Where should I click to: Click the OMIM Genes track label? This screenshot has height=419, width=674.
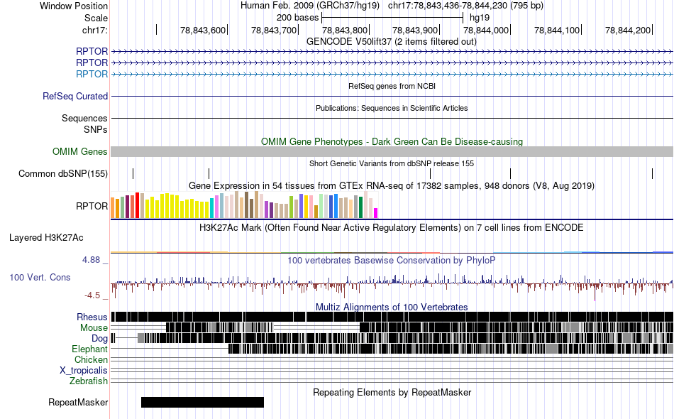[x=79, y=151]
